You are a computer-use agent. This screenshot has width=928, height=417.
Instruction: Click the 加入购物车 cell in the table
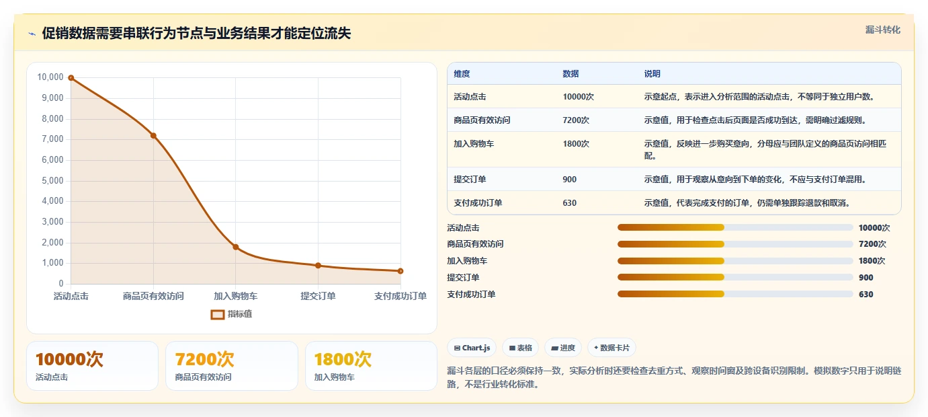click(x=474, y=144)
